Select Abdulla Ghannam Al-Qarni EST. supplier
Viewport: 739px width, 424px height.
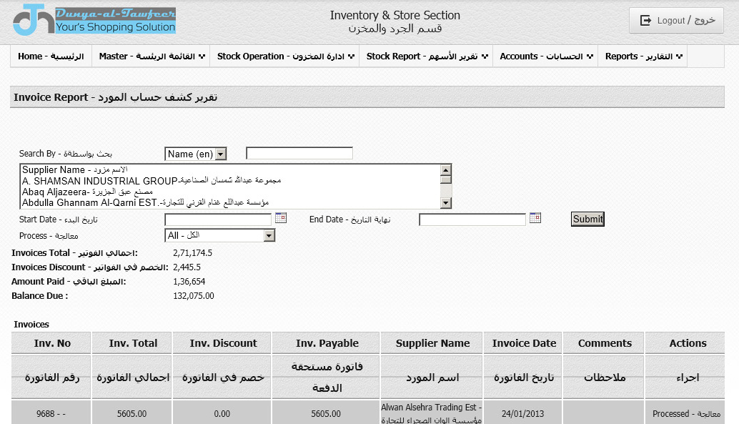pyautogui.click(x=230, y=203)
